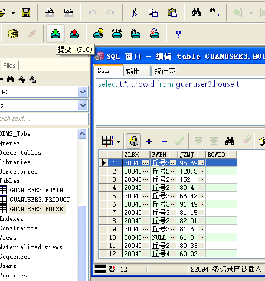Click the Print icon
Image resolution: width=265 pixels, height=281 pixels.
coord(50,12)
